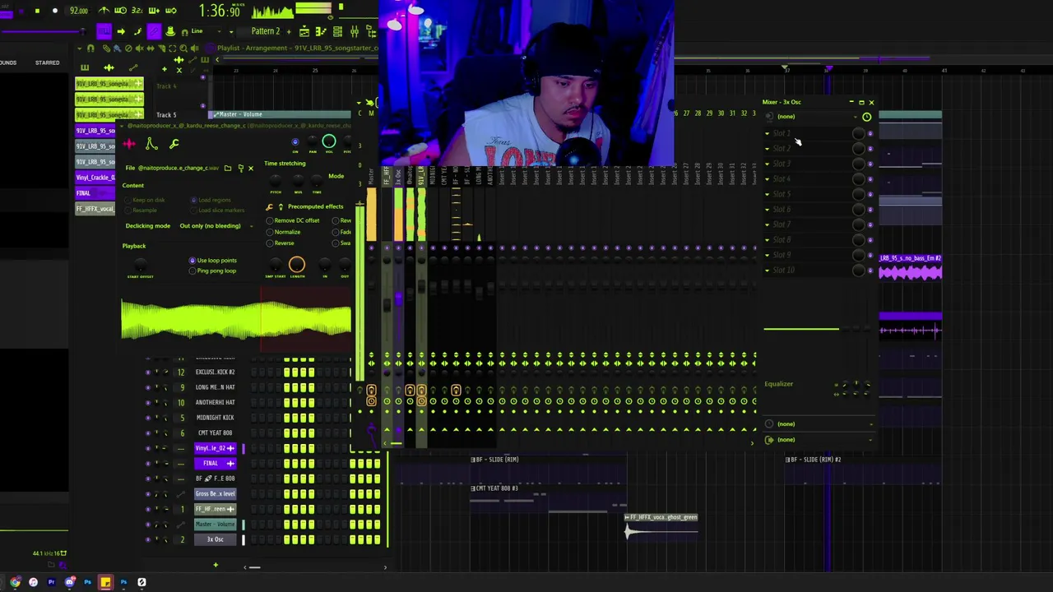1053x592 pixels.
Task: Select the FINAL channel button
Action: [215, 463]
